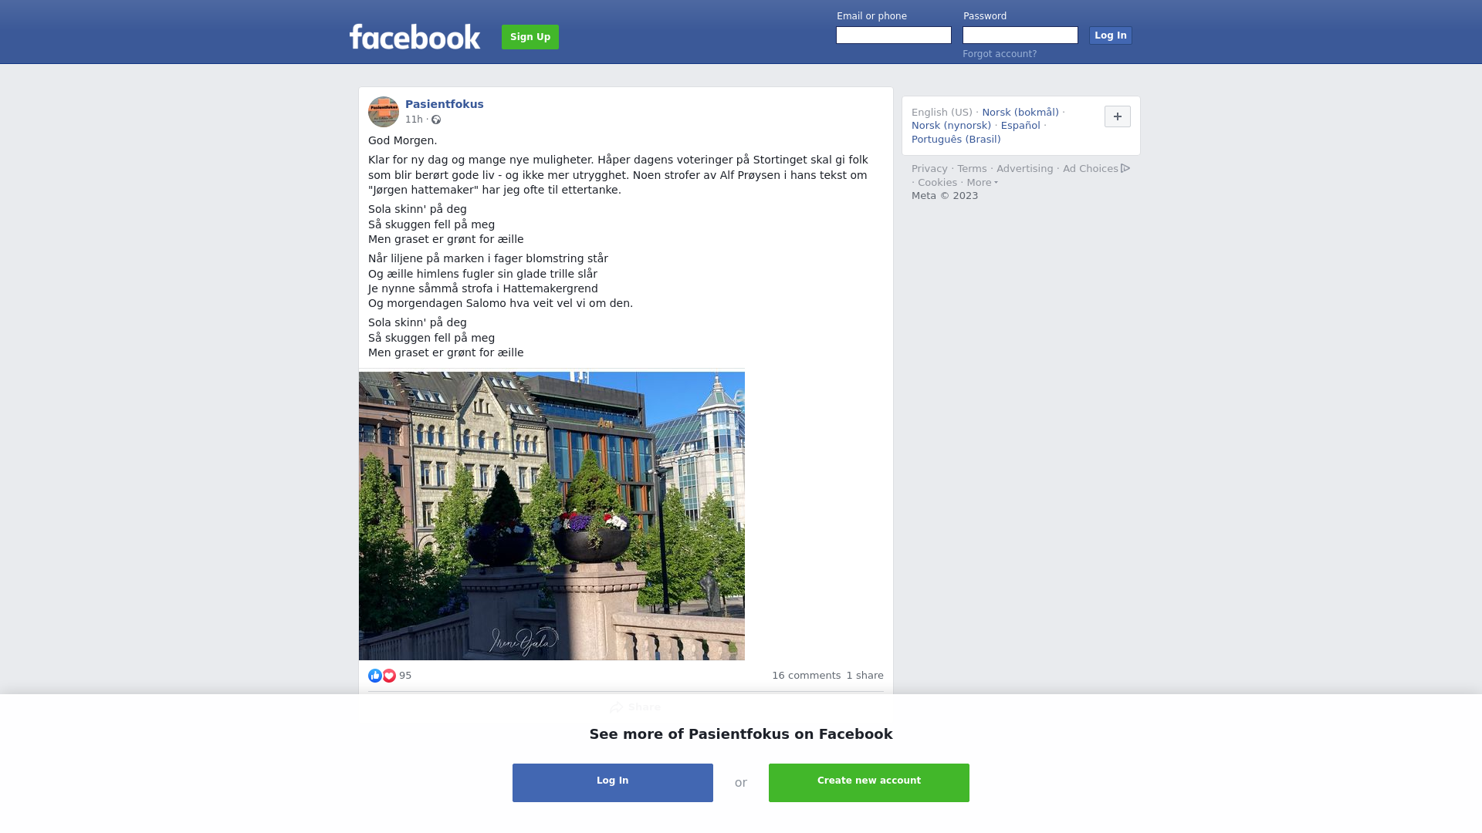The height and width of the screenshot is (833, 1482).
Task: Click the public globe privacy icon
Action: 436,120
